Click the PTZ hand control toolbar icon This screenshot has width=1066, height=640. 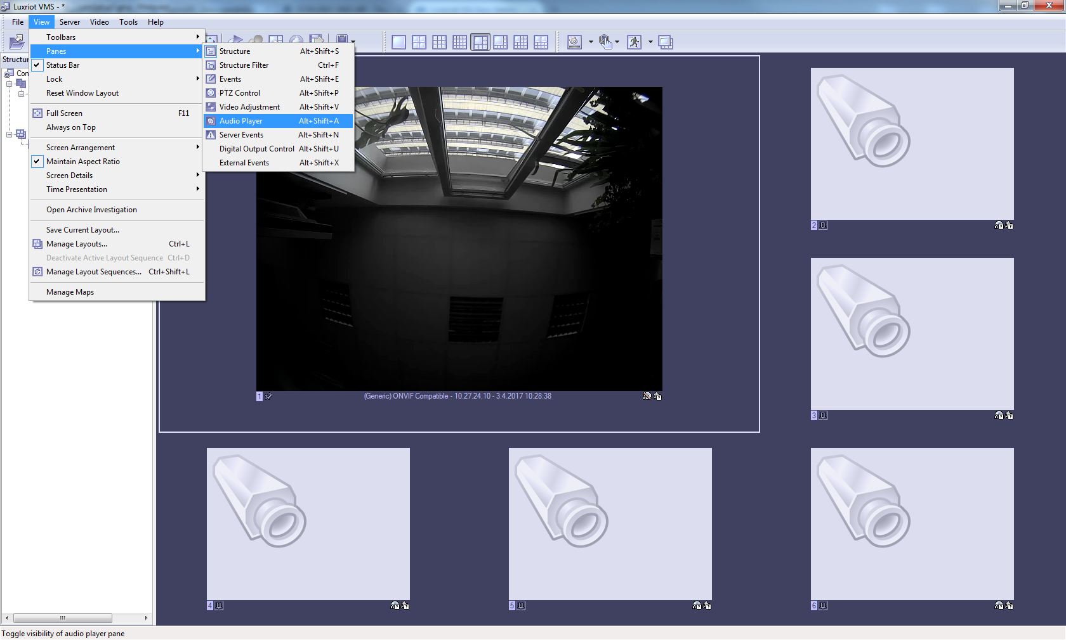pos(605,42)
